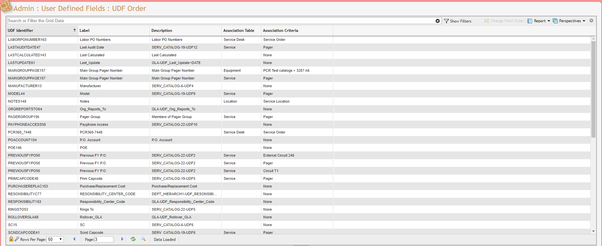Viewport: 602px width, 246px height.
Task: Sort by Association Table column header
Action: tap(238, 31)
